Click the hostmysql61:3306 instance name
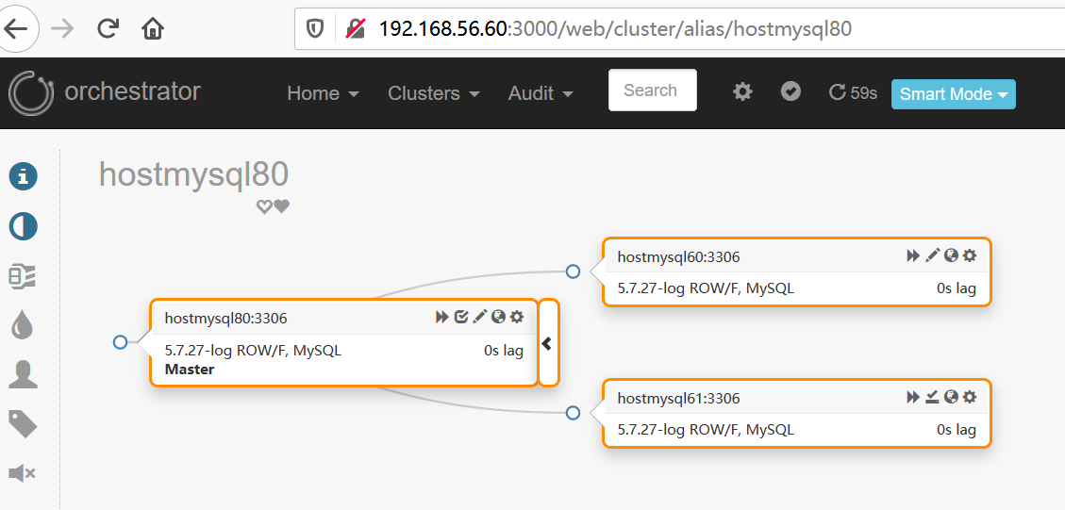The width and height of the screenshot is (1065, 510). 678,399
